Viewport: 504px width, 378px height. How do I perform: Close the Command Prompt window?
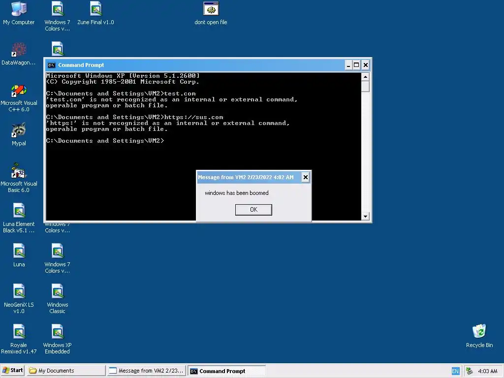tap(366, 65)
